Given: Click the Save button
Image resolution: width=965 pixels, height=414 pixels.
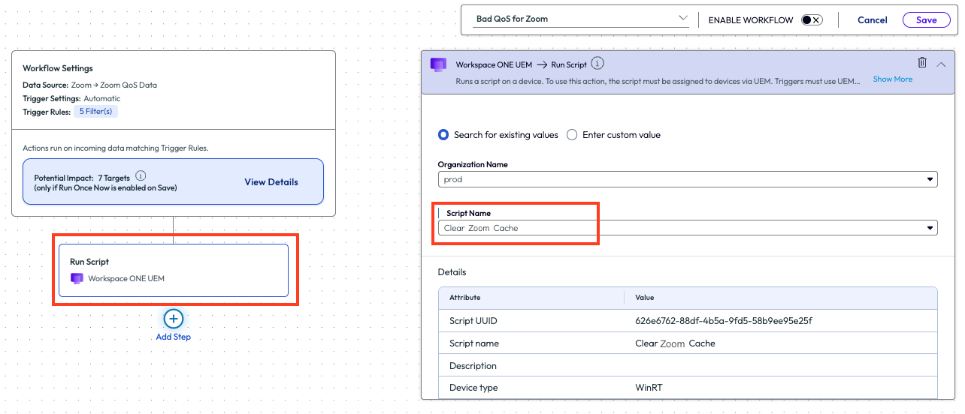Looking at the screenshot, I should point(926,20).
